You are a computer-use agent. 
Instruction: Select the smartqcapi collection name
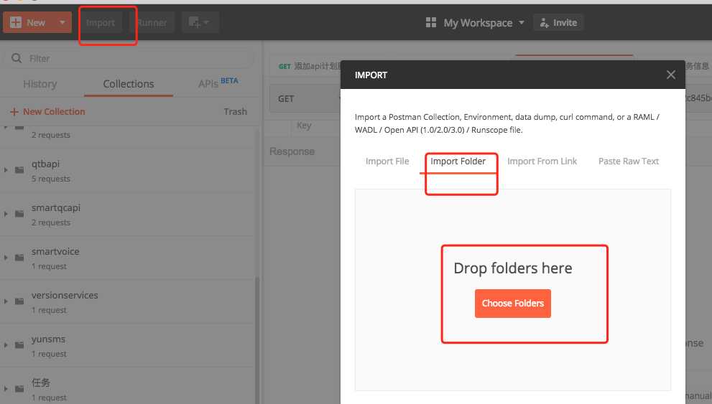tap(56, 207)
